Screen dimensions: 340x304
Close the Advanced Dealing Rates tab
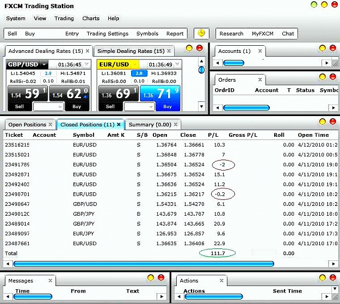click(x=88, y=51)
